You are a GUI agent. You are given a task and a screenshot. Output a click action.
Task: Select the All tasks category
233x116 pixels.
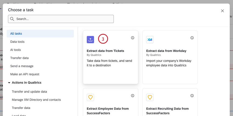point(16,34)
